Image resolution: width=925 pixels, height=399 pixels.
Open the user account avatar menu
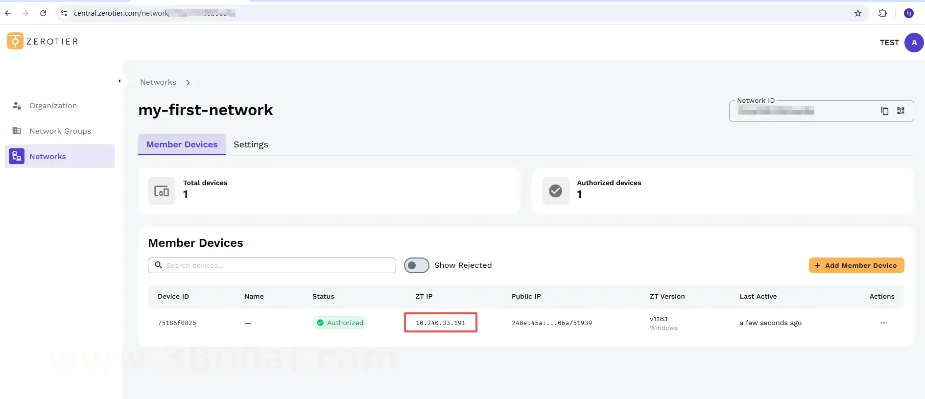click(914, 43)
